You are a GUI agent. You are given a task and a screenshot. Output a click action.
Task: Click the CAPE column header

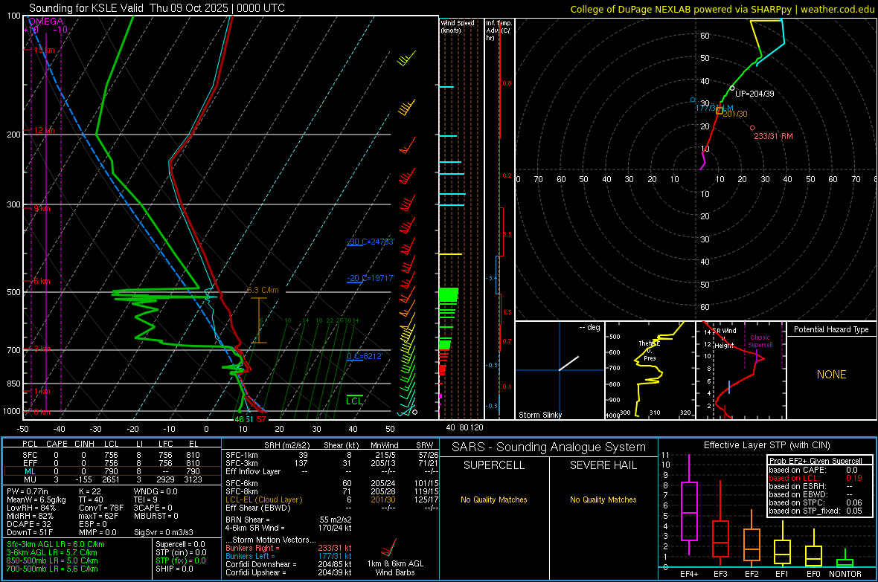click(57, 444)
